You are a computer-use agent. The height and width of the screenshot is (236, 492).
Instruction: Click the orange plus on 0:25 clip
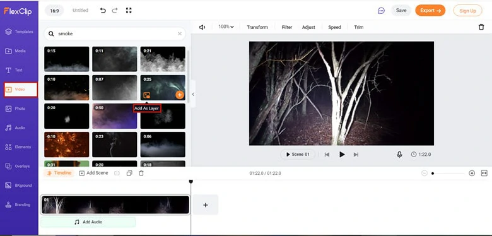tap(180, 95)
